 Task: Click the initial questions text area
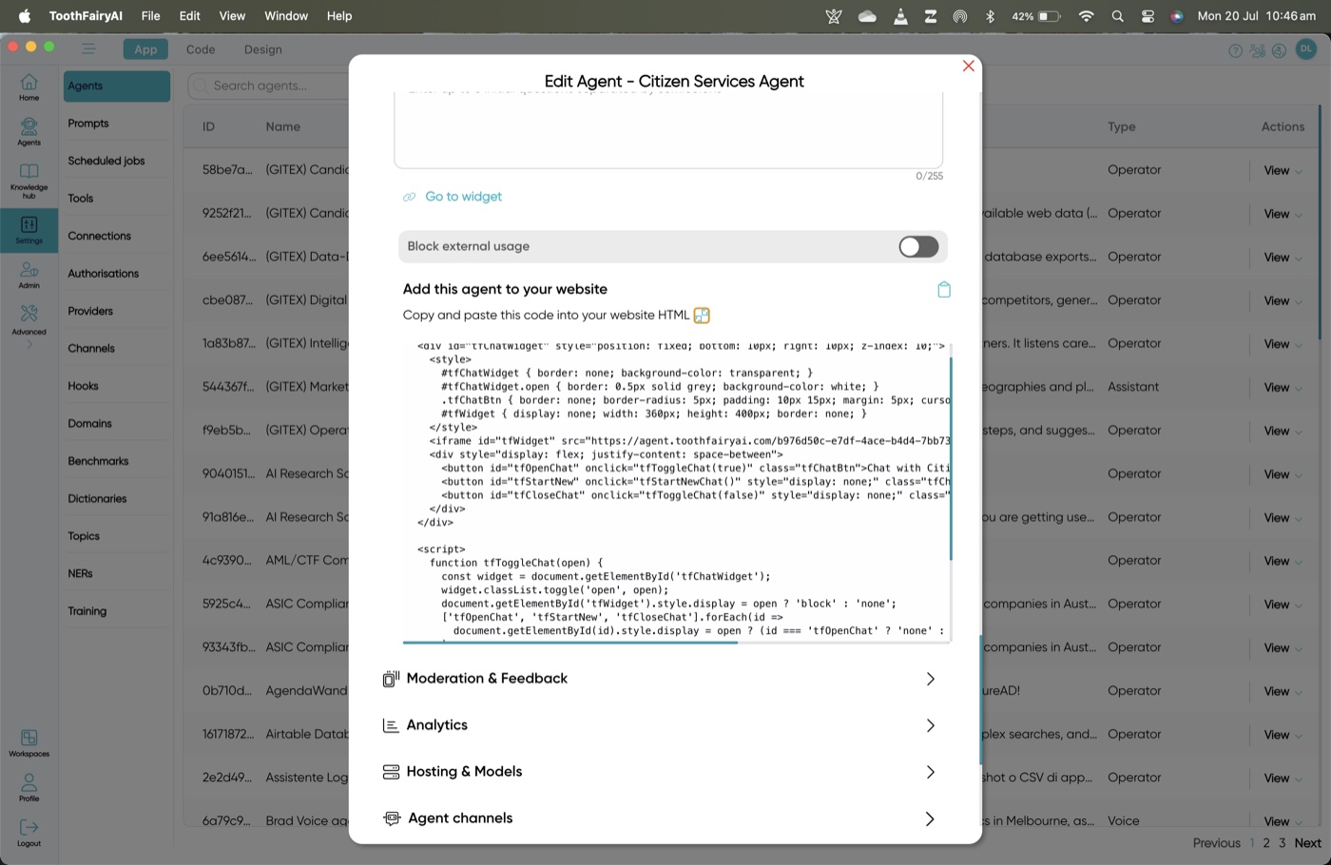point(668,130)
